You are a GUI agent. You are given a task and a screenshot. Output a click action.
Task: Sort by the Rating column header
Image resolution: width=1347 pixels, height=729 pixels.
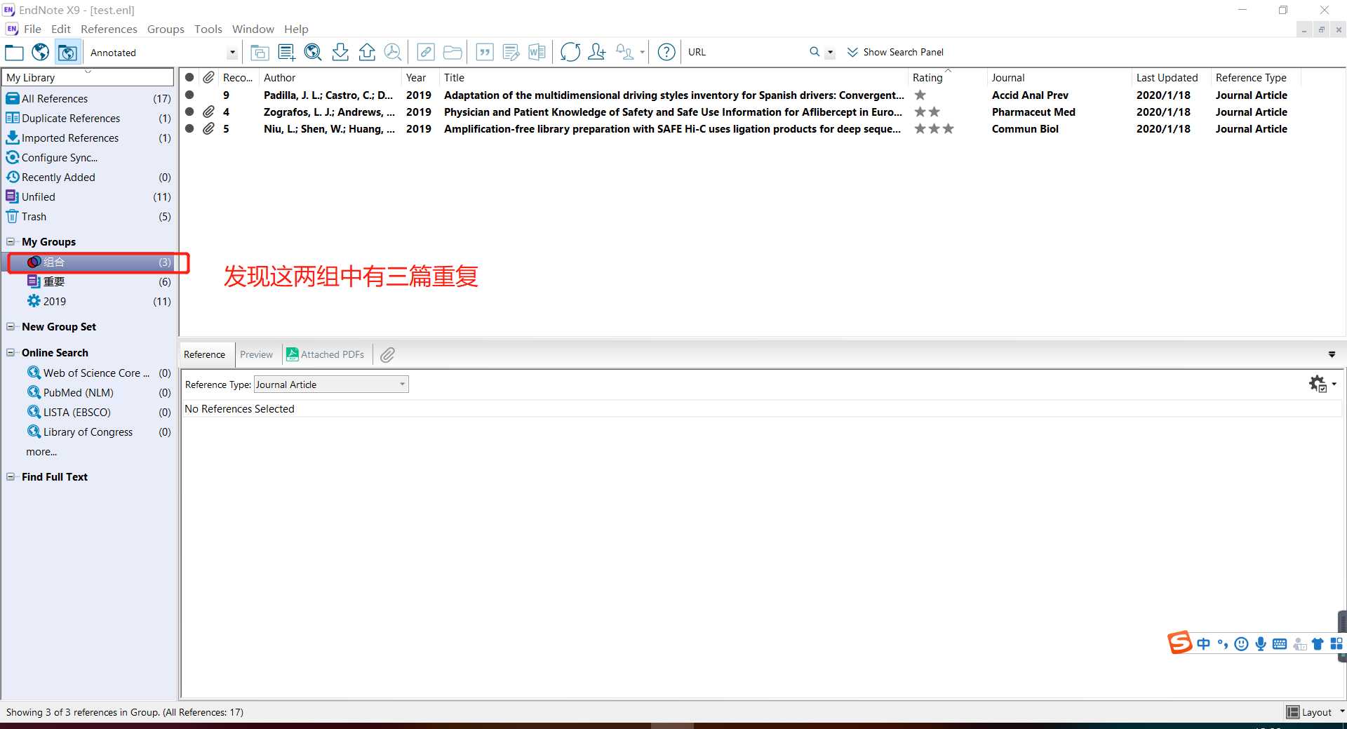click(947, 77)
